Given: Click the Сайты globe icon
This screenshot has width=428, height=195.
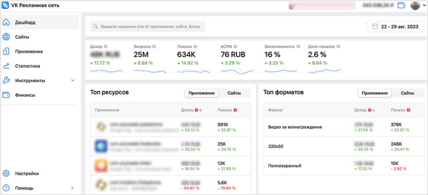Looking at the screenshot, I should (6, 37).
